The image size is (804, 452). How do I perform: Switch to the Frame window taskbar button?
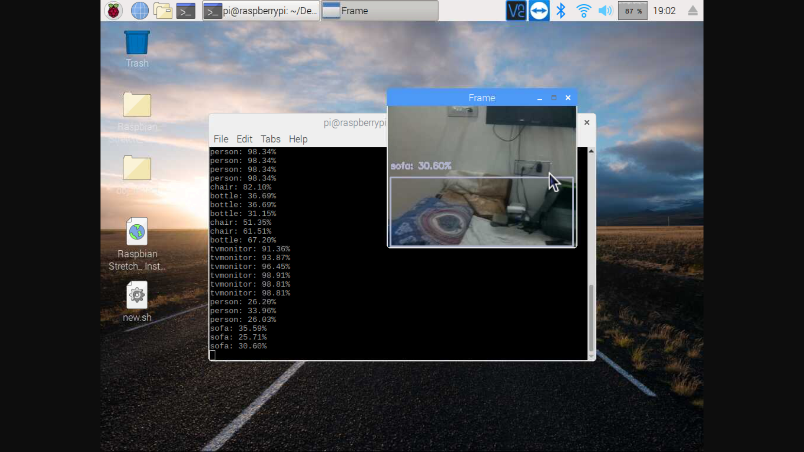tap(379, 11)
